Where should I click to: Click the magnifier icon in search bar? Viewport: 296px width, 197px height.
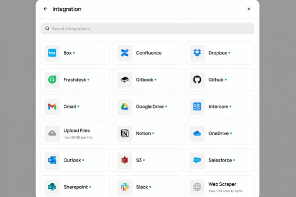[47, 29]
